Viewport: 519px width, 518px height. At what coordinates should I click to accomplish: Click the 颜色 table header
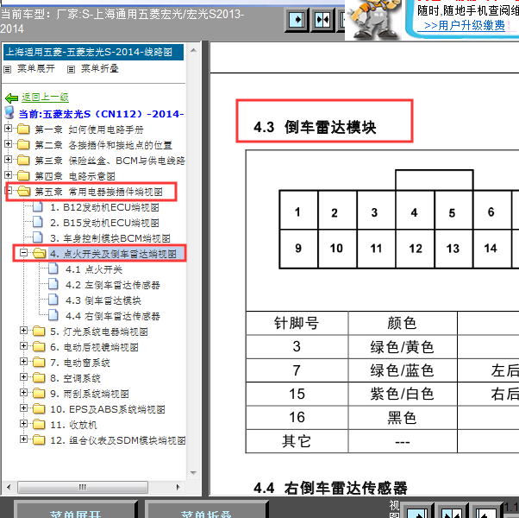click(402, 323)
